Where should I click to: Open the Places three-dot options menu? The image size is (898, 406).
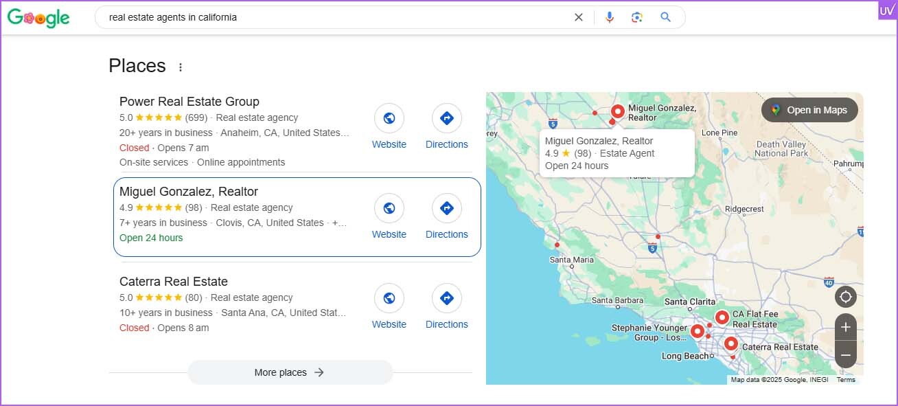pos(181,67)
